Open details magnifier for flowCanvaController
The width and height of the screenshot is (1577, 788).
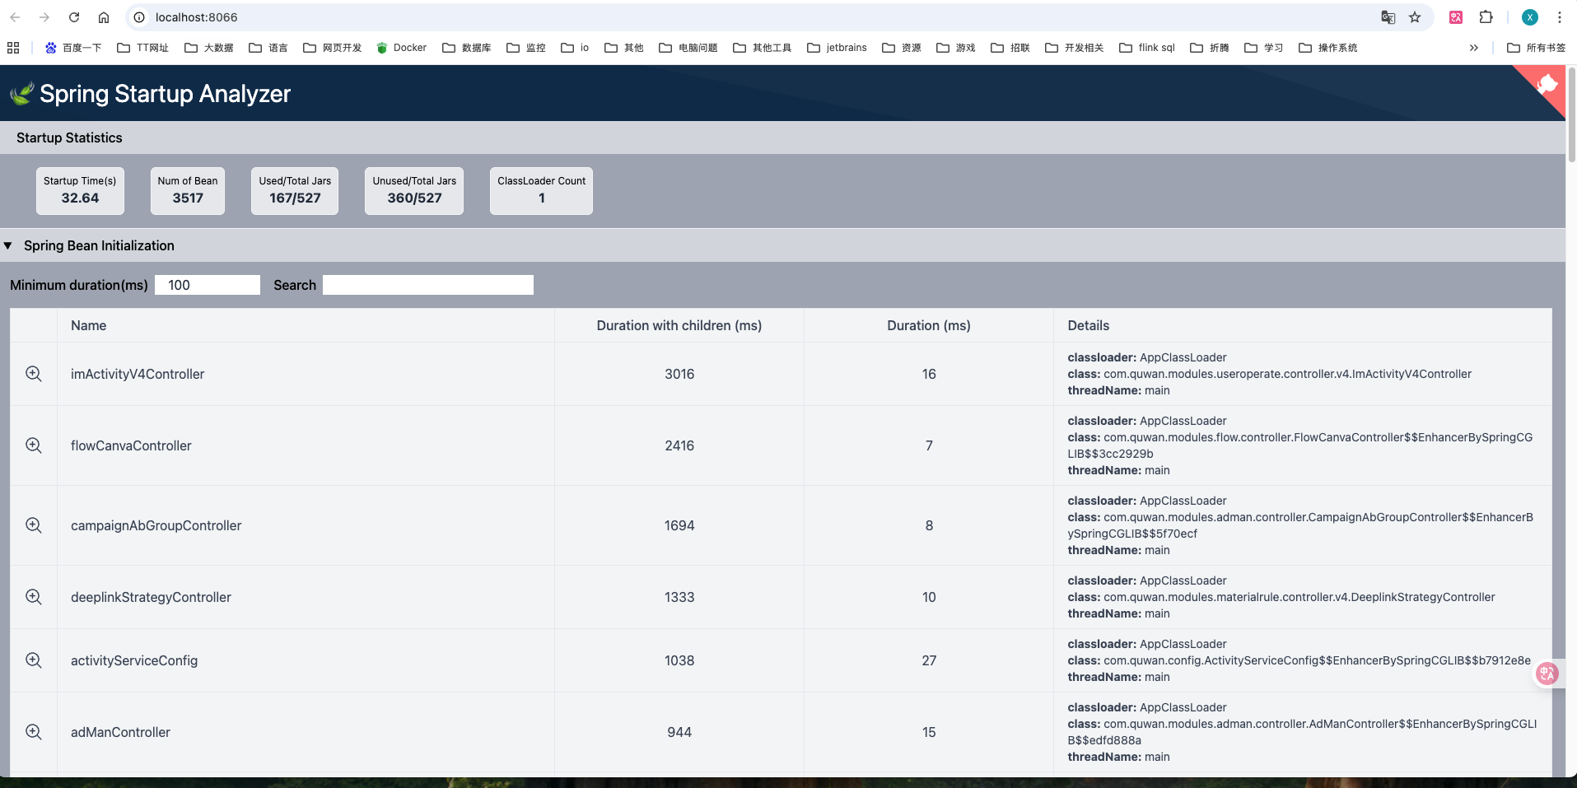(x=34, y=445)
